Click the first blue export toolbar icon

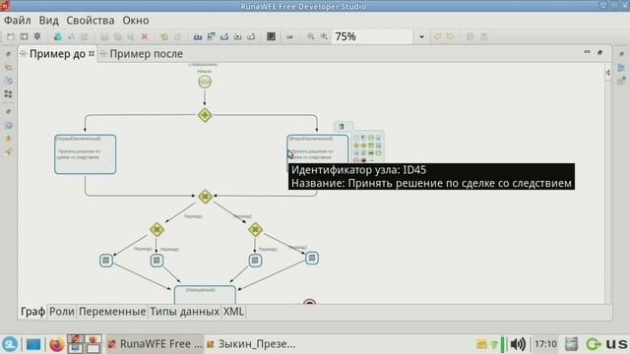click(x=198, y=36)
